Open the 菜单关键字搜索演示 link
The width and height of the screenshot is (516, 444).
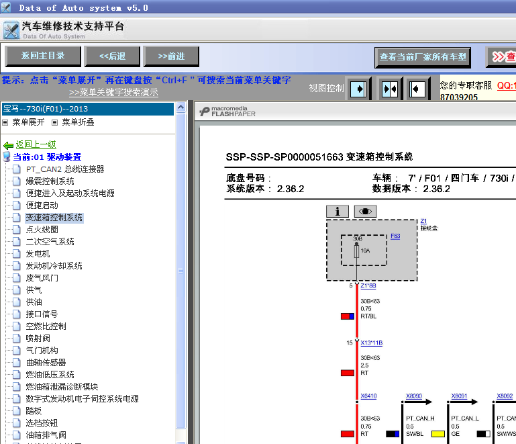tap(113, 92)
